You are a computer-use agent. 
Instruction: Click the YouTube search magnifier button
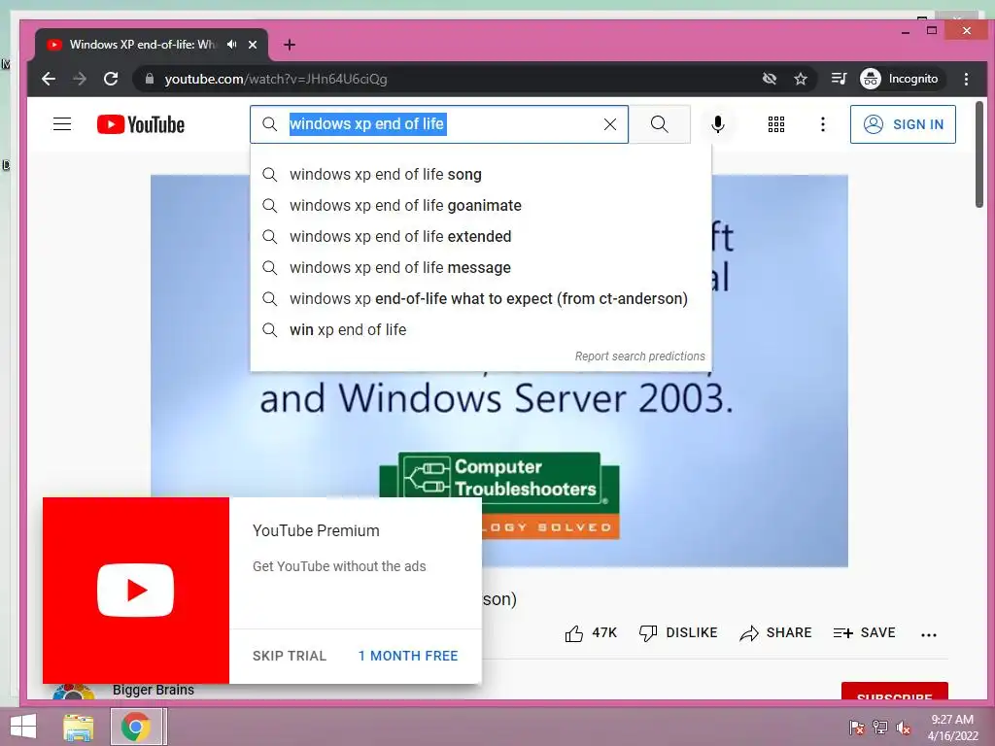point(660,124)
